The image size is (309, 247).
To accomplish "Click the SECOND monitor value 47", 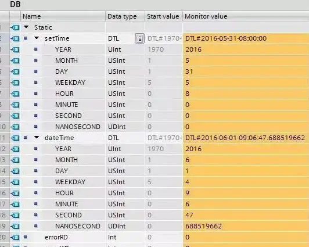I will 189,215.
